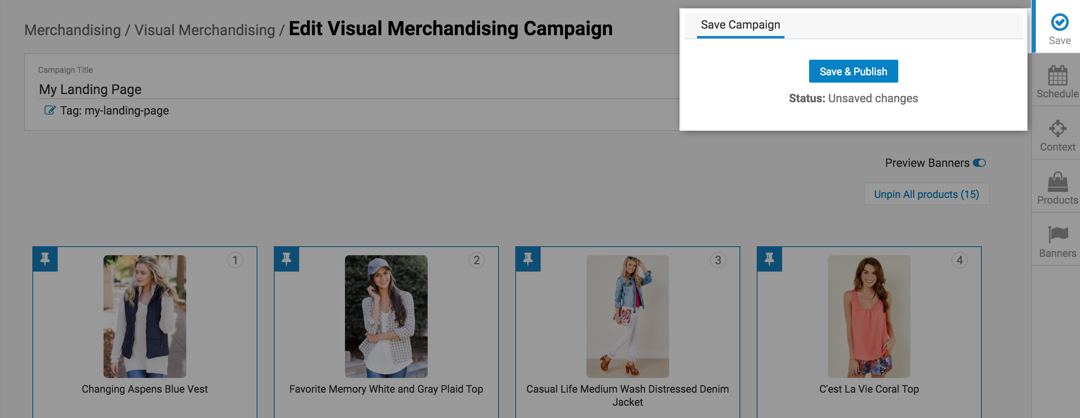
Task: Select the Changing Aspens Blue Vest thumbnail
Action: [144, 316]
